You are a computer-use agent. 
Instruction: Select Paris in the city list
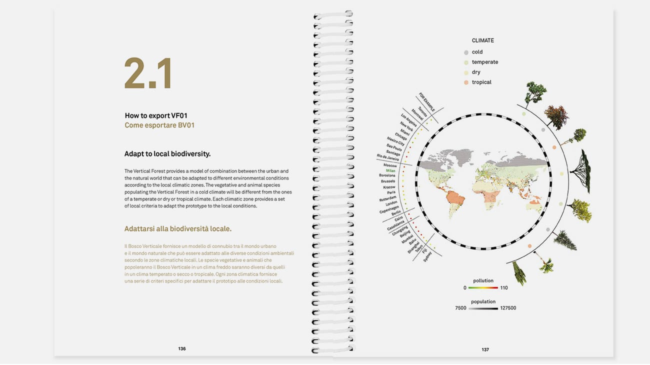[391, 192]
